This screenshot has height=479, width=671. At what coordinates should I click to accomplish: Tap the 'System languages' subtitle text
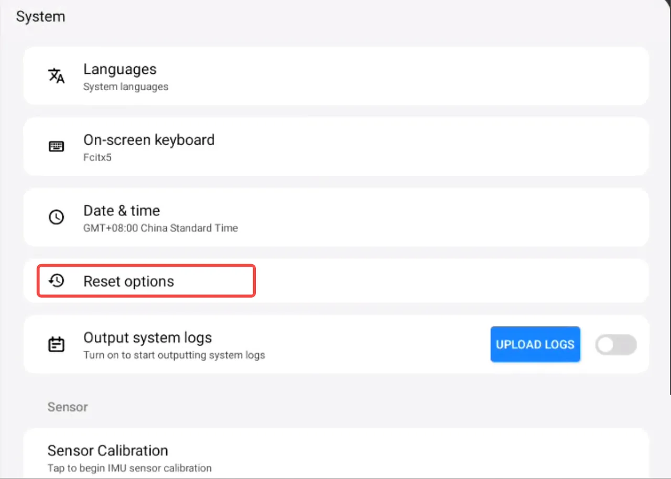tap(126, 87)
